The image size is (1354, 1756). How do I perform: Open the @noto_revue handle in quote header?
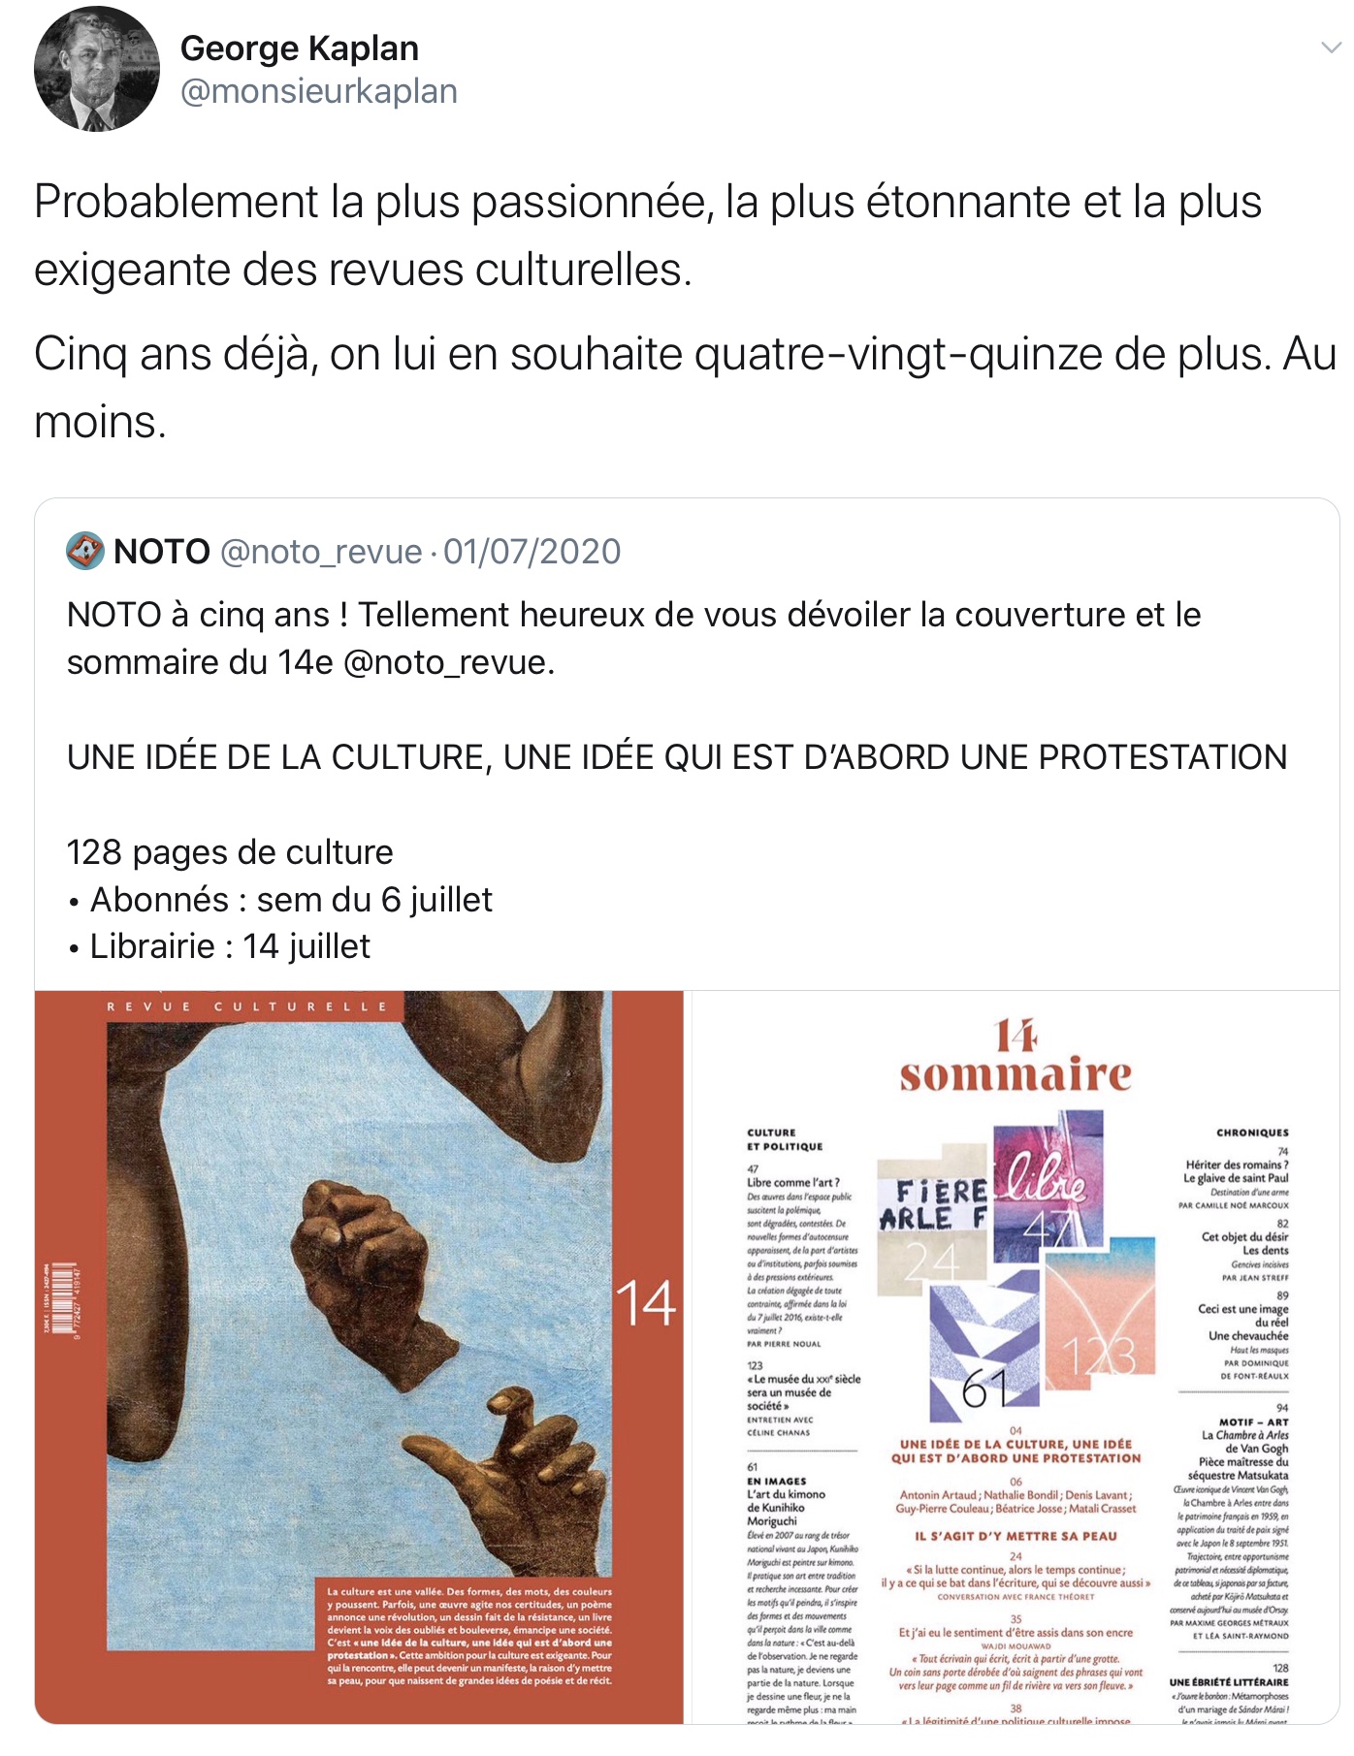(321, 552)
